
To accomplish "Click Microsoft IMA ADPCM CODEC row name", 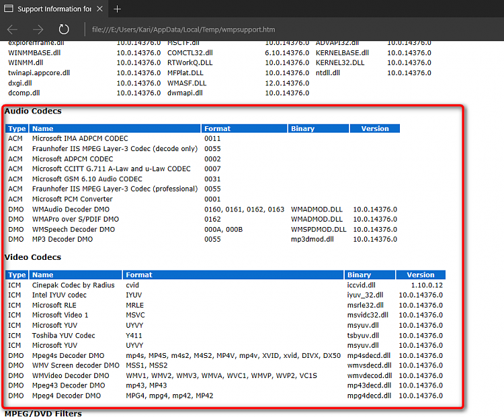I will click(x=80, y=138).
